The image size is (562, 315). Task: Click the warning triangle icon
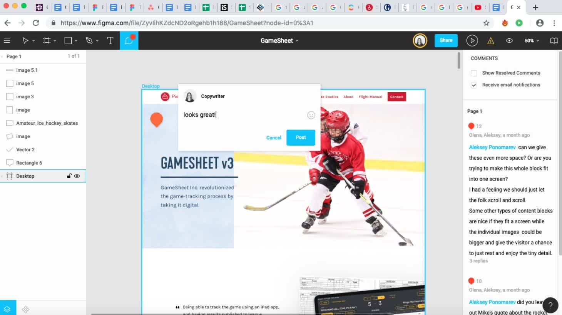[491, 41]
